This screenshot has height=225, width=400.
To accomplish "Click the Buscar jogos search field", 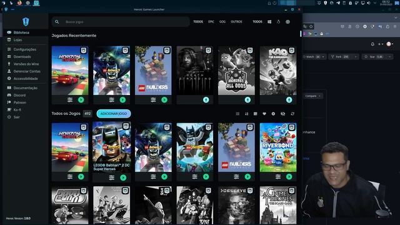I will (121, 22).
